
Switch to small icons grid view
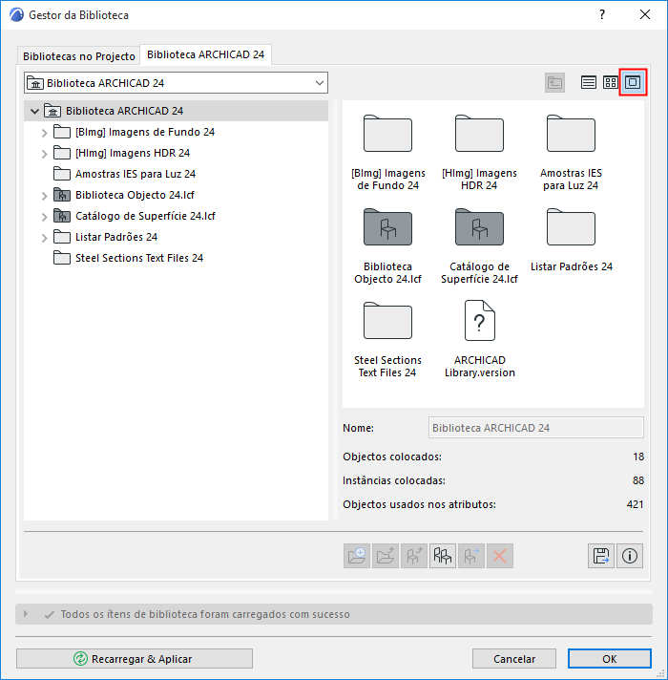[x=611, y=82]
